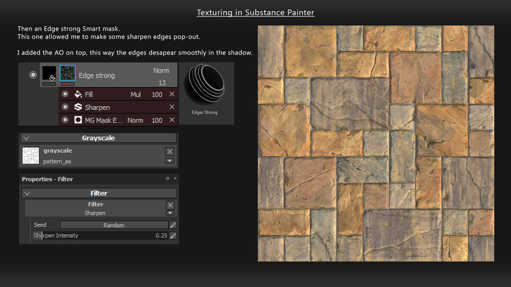Open Fill blend mode Mul dropdown

click(x=135, y=94)
